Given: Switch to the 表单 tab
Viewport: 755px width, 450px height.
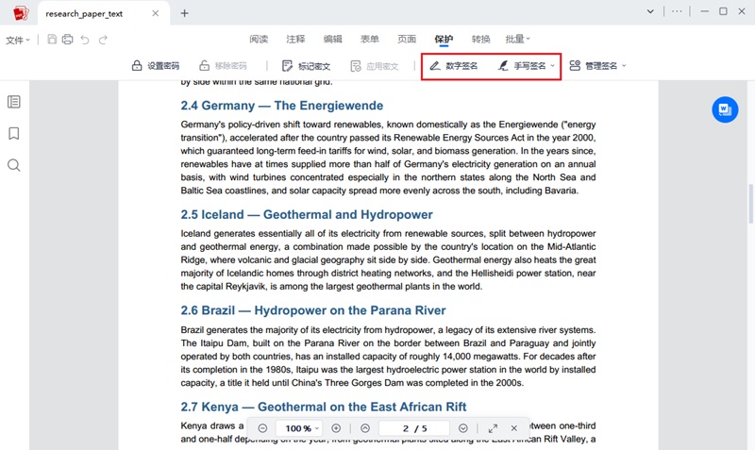Looking at the screenshot, I should (x=370, y=39).
